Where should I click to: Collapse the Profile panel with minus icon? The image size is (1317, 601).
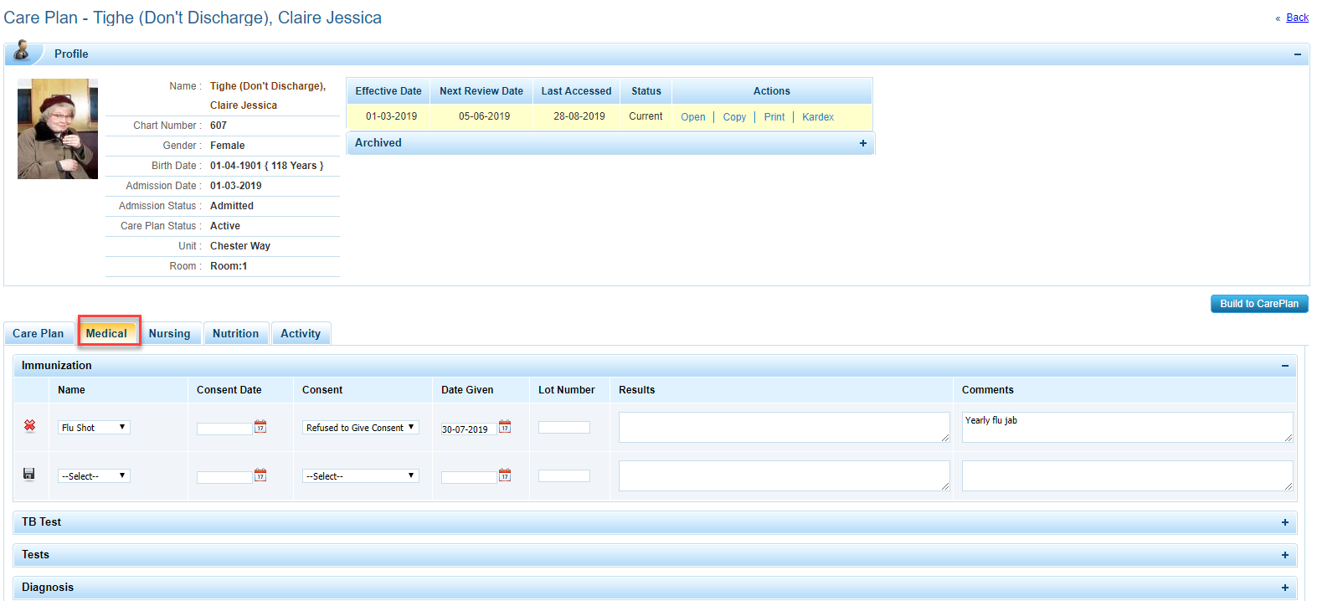click(1297, 54)
